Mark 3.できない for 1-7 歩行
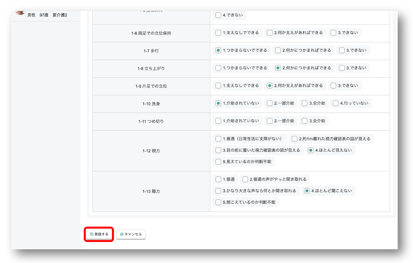This screenshot has height=263, width=413. [342, 50]
